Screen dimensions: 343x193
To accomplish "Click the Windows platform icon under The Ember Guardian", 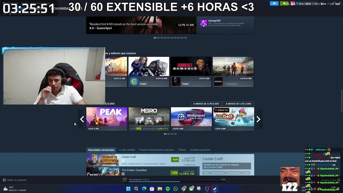I will 123,174.
